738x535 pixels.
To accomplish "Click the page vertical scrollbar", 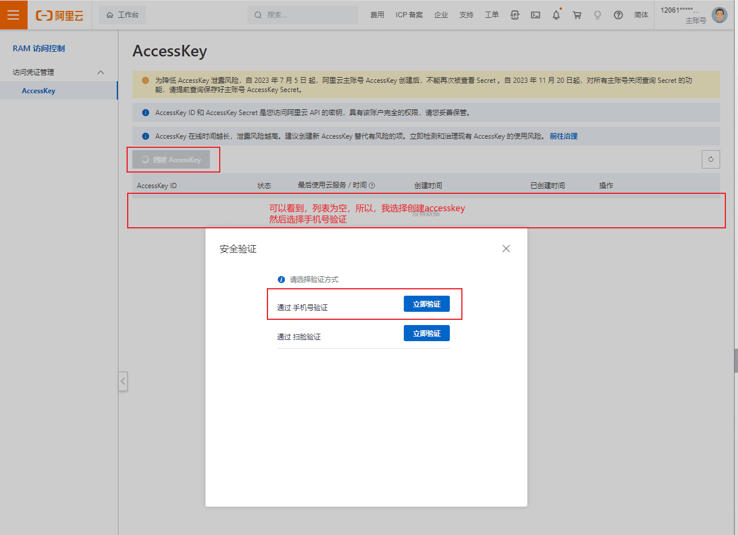I will tap(736, 361).
